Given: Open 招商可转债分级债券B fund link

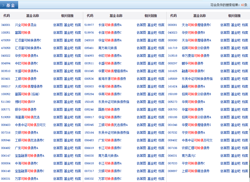Looking at the screenshot, I should 197,94.
